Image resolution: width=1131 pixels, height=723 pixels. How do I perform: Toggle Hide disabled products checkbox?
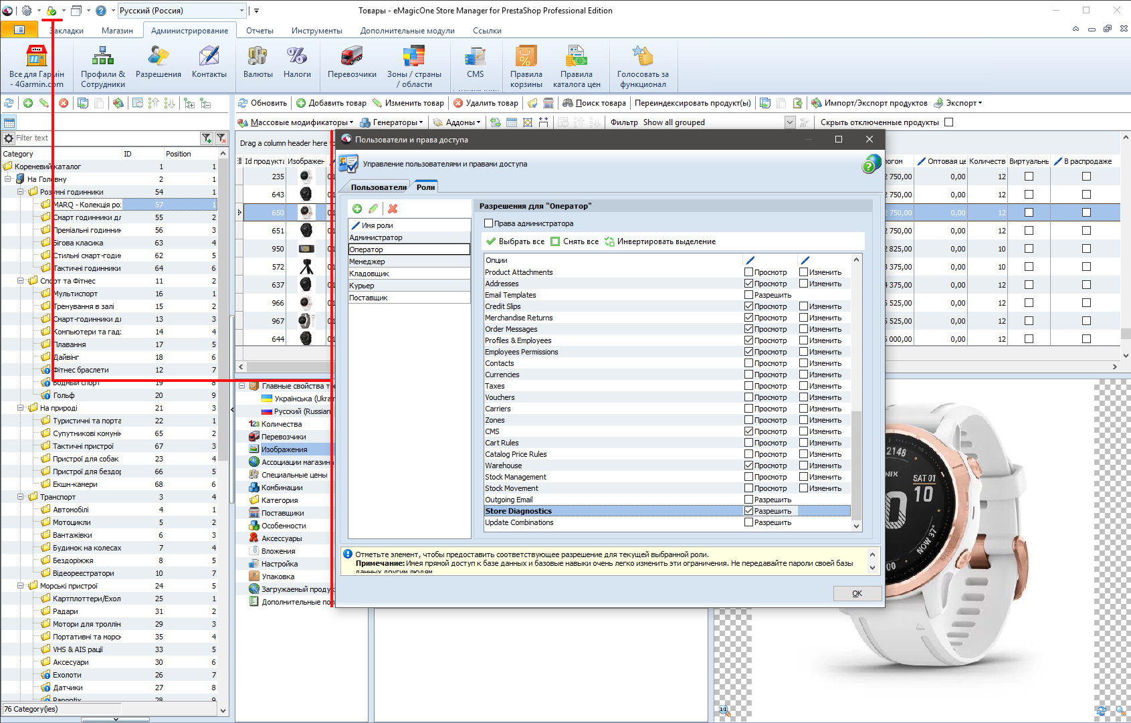948,122
